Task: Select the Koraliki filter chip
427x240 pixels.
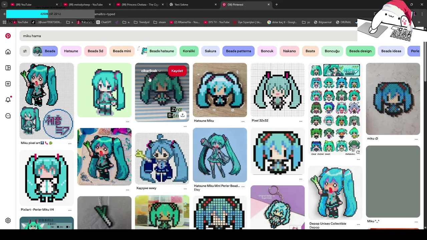Action: (x=189, y=51)
